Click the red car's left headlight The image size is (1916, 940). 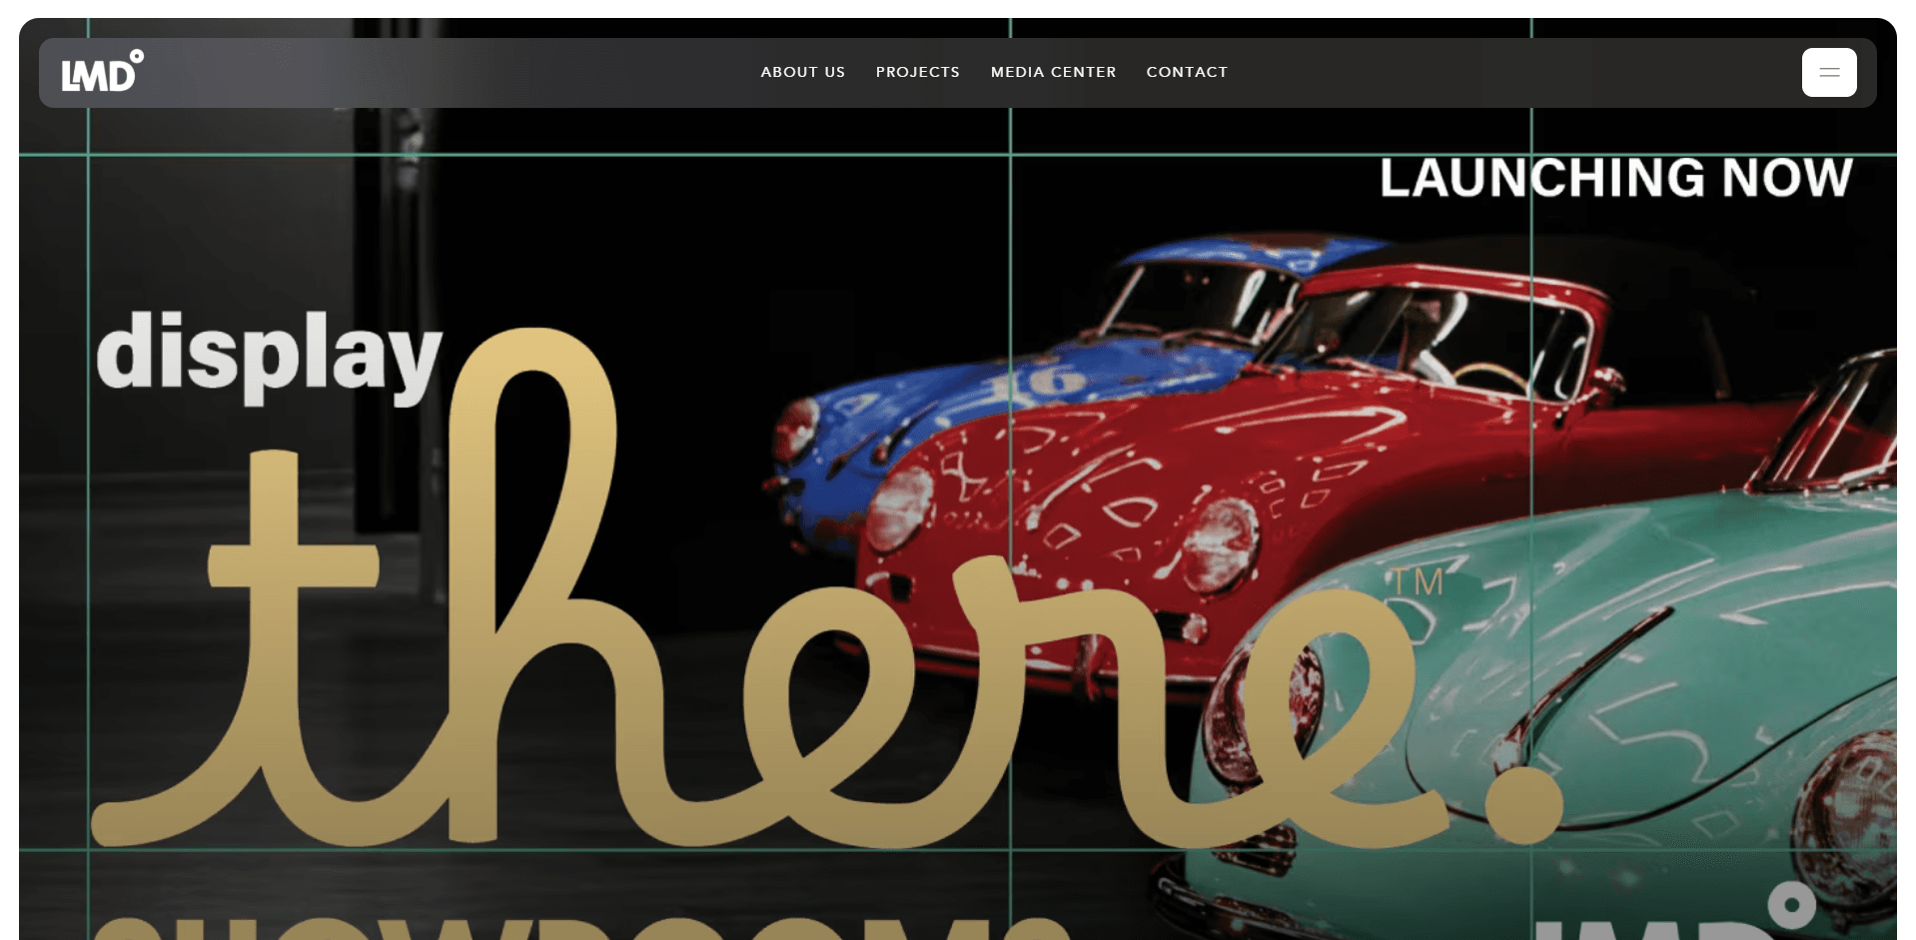point(899,509)
